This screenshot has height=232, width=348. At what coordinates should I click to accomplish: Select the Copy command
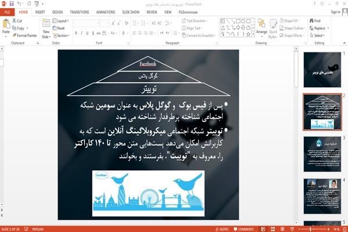coord(18,28)
